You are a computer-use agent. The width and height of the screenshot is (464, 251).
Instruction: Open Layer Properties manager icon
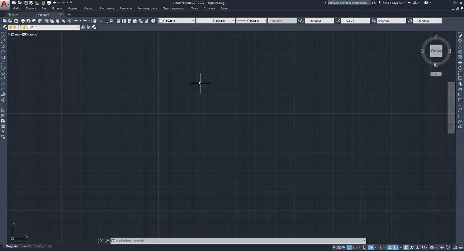click(5, 27)
